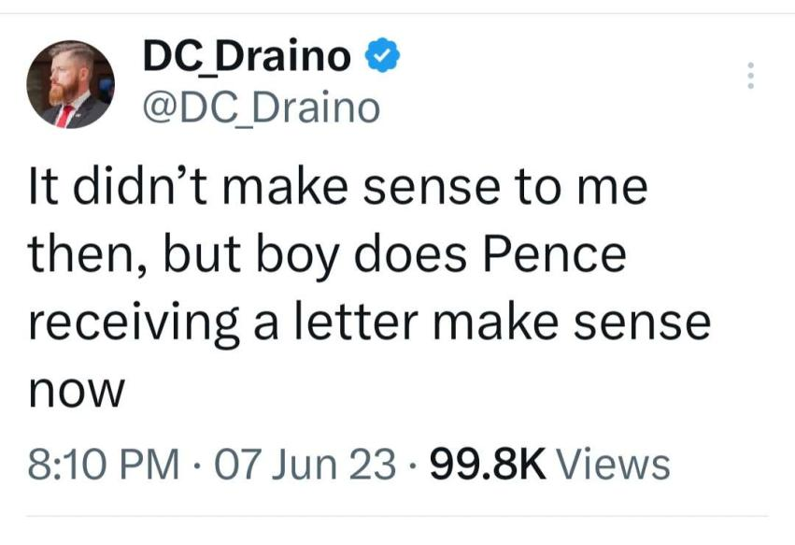This screenshot has width=795, height=545.
Task: Click the bold DC_Draino display name
Action: [x=247, y=59]
